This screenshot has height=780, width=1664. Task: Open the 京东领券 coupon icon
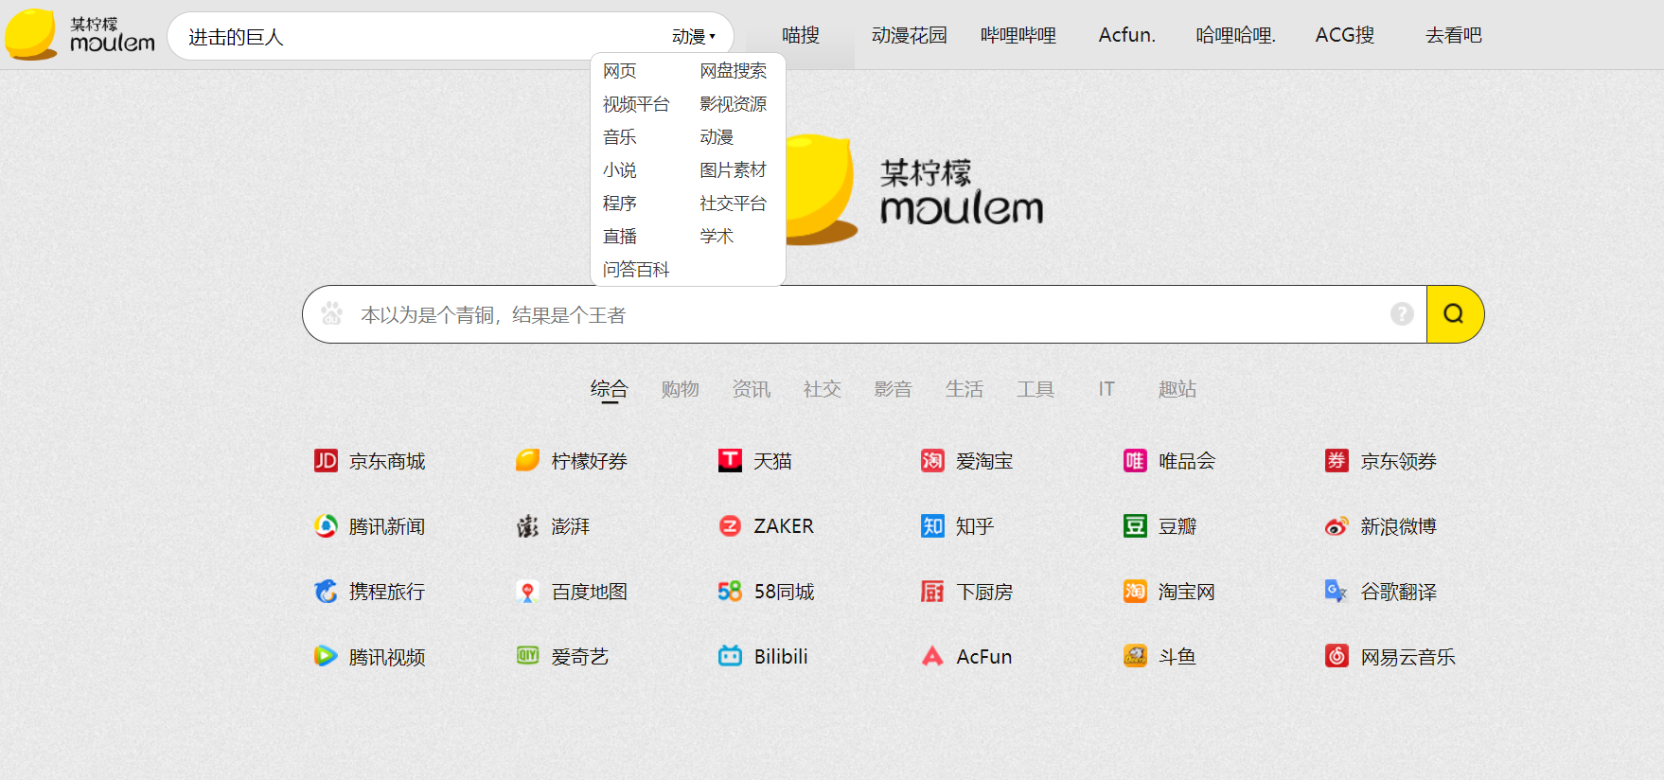pos(1337,461)
